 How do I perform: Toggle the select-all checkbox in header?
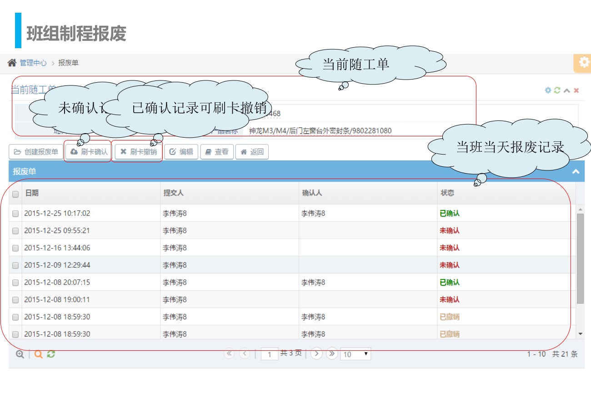click(x=15, y=194)
